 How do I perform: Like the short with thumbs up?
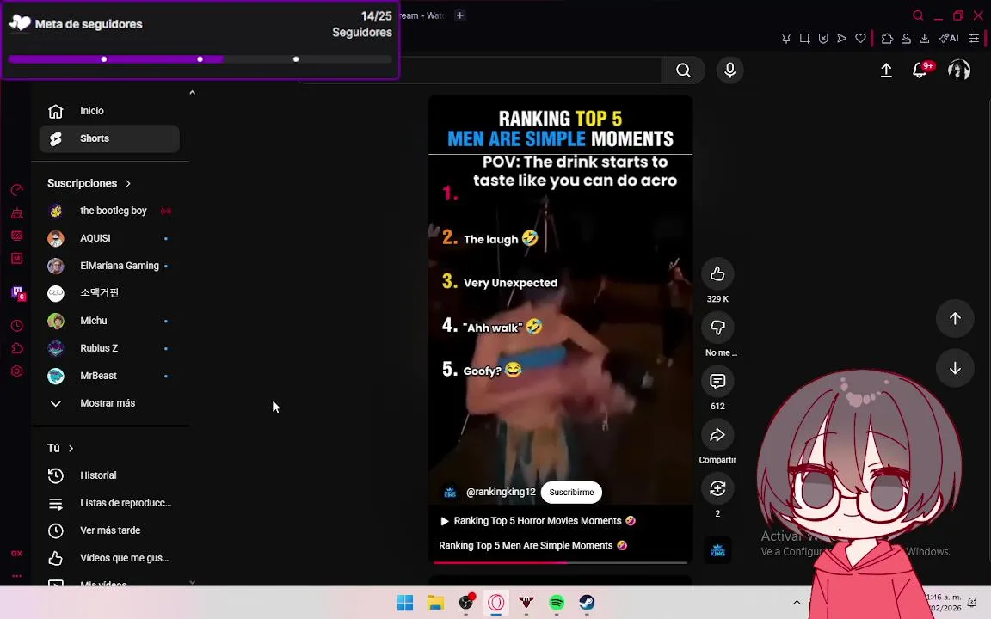click(x=717, y=273)
